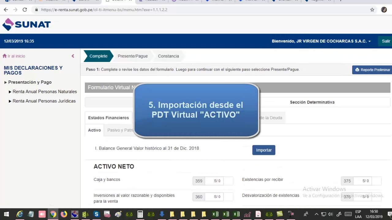Open the Calculator taskbar icon

140,214
